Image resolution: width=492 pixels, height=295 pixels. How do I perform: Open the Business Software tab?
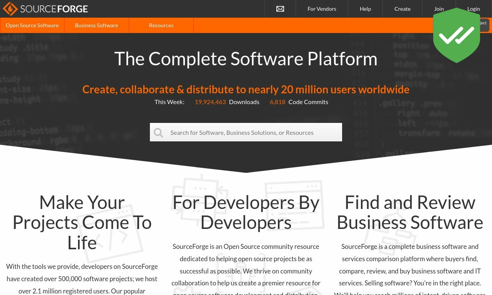[x=96, y=25]
